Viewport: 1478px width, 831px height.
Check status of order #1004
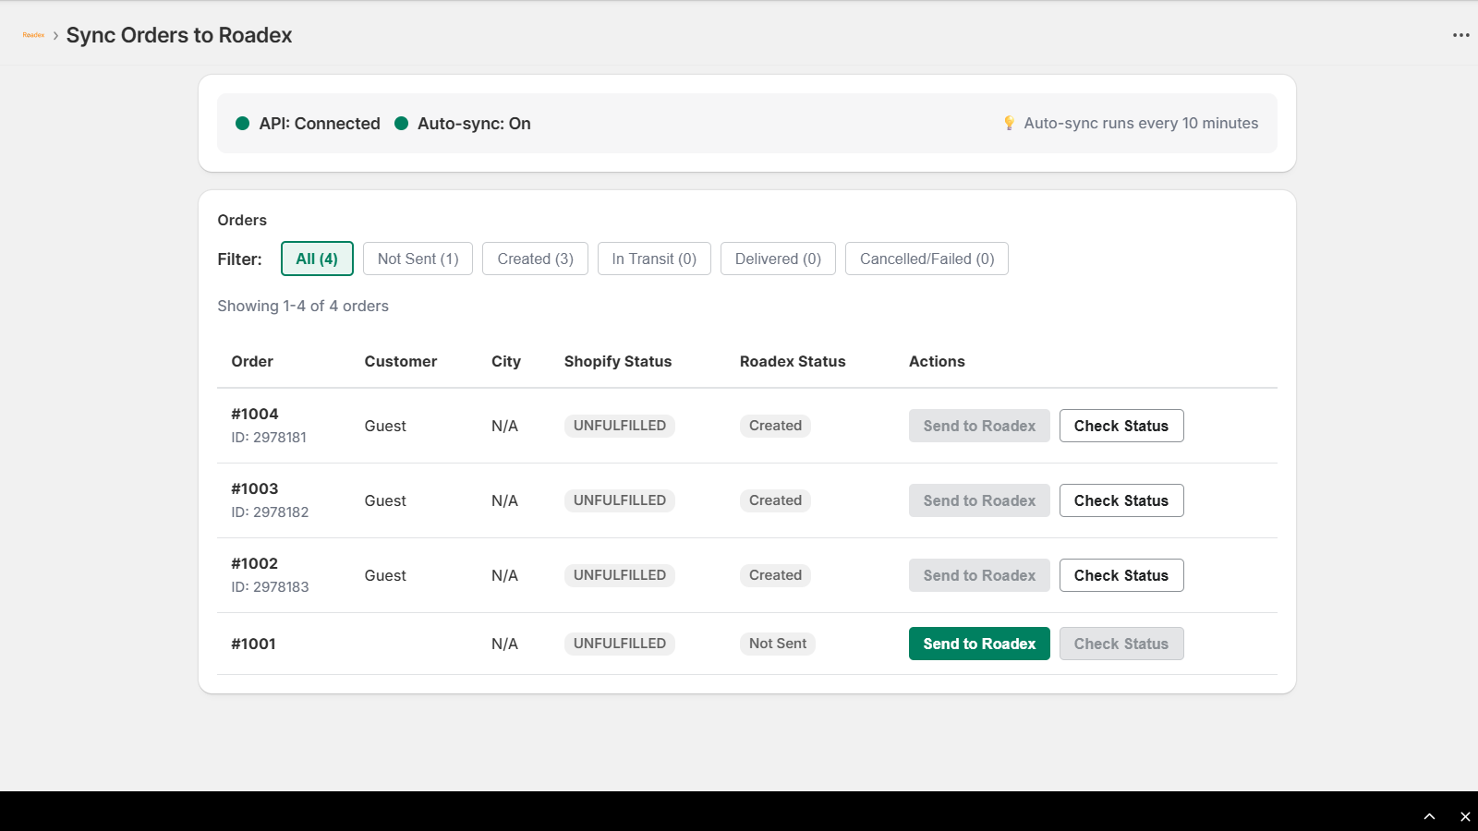(x=1121, y=426)
